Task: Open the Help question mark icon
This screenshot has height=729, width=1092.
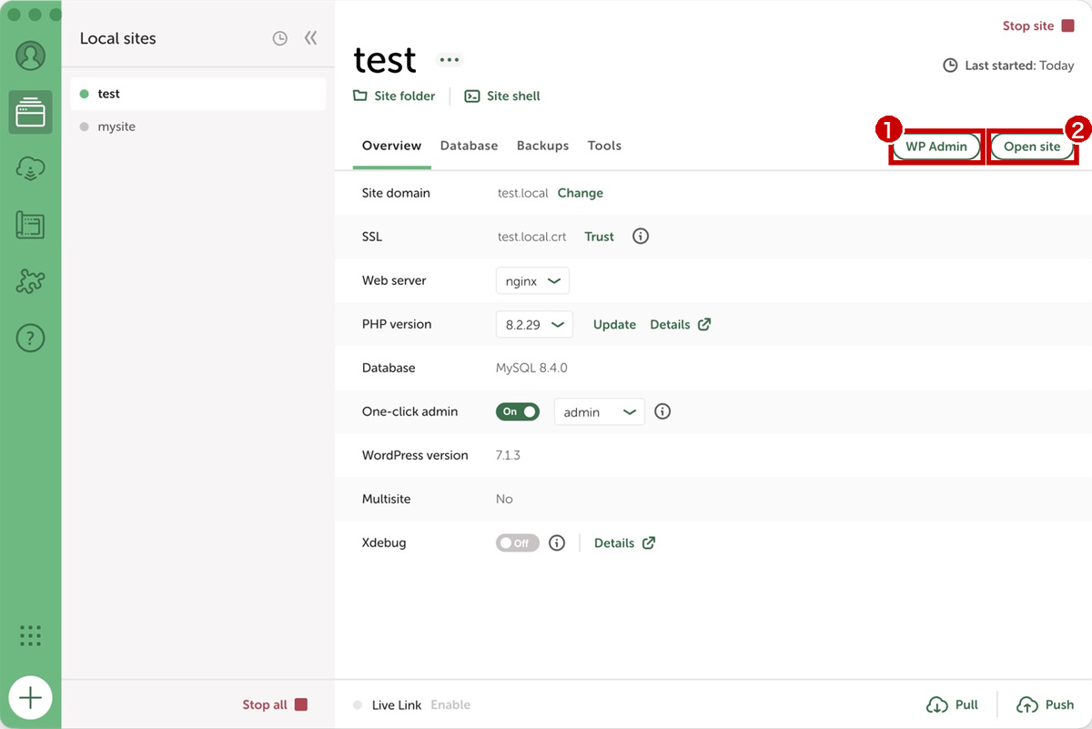Action: pyautogui.click(x=31, y=339)
